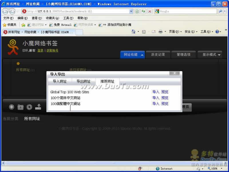Select the 推荐网址 tab
229x172 pixels.
tap(108, 82)
